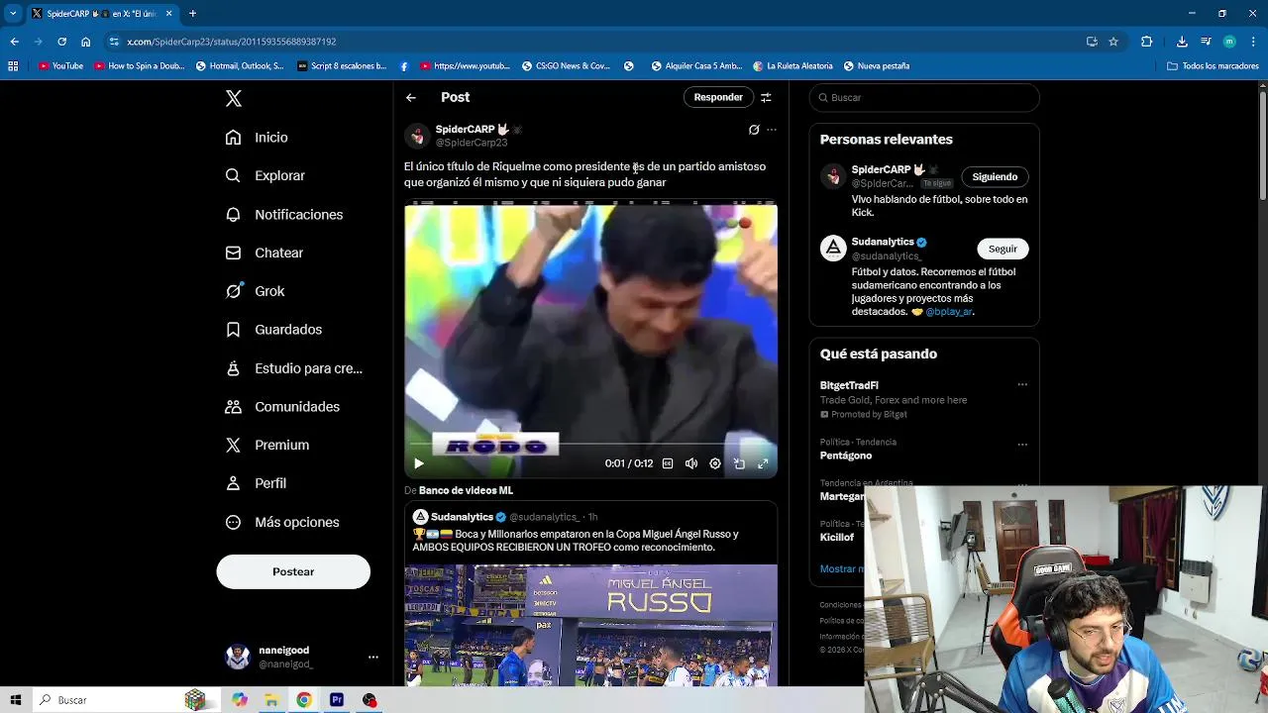Follow Sudanalytics with the Seguir button

click(x=1003, y=249)
